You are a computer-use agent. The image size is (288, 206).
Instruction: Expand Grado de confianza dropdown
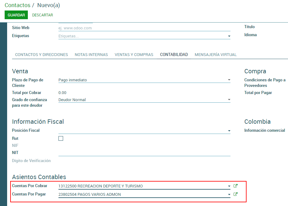(x=229, y=100)
